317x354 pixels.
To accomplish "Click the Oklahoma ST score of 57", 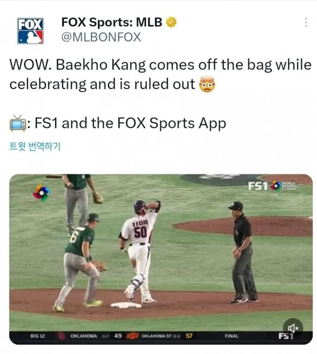I will pyautogui.click(x=189, y=336).
